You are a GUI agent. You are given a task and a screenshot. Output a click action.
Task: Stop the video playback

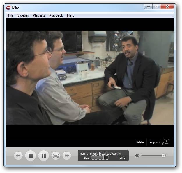pos(31,156)
